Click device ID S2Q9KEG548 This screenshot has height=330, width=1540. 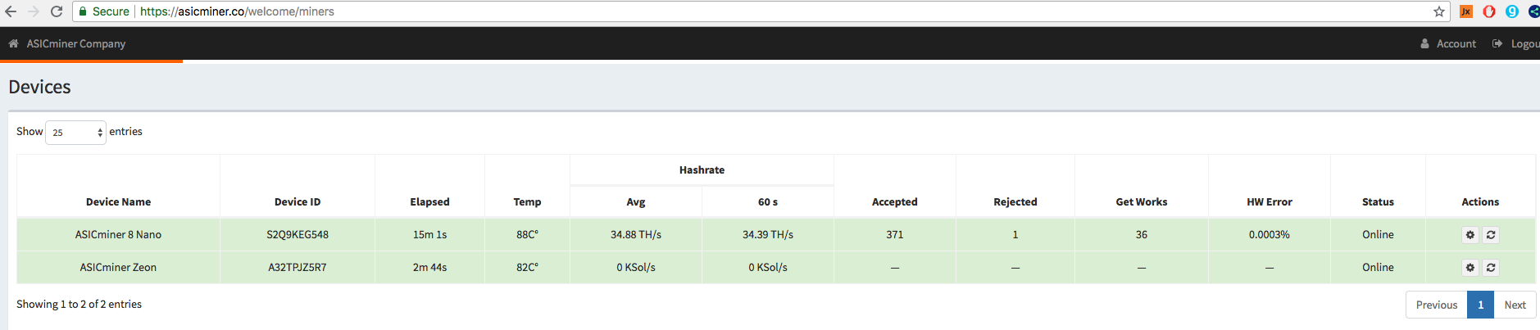click(x=298, y=234)
